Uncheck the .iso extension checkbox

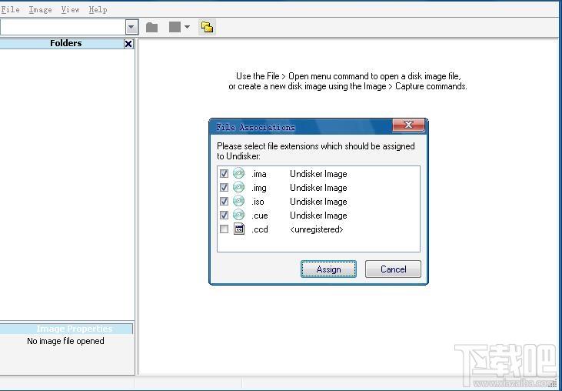tap(224, 201)
